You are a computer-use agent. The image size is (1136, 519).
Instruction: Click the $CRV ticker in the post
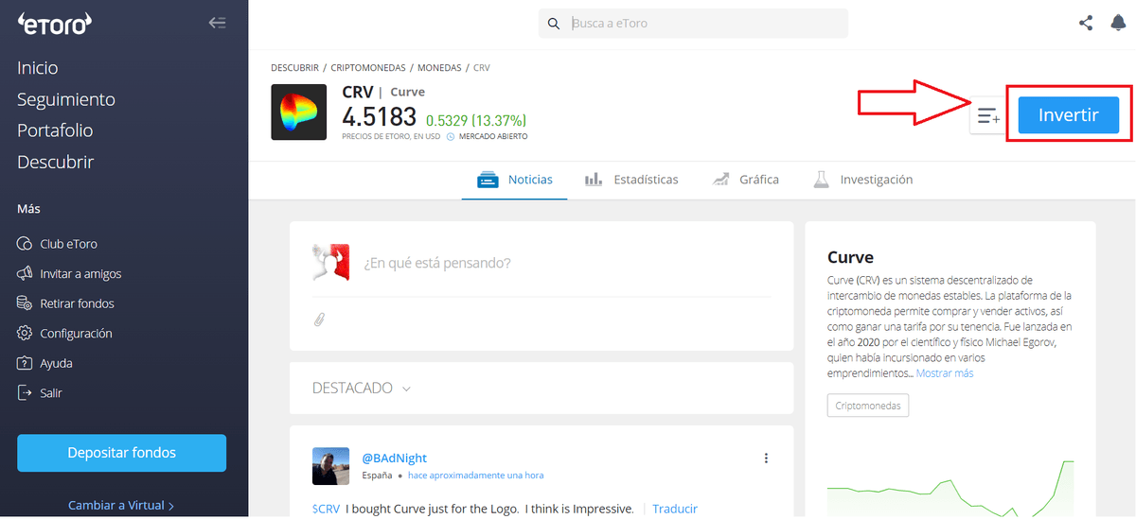click(x=326, y=509)
